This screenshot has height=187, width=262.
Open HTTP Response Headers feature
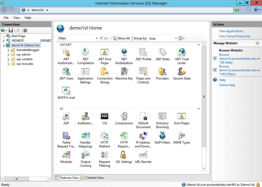pyautogui.click(x=124, y=140)
